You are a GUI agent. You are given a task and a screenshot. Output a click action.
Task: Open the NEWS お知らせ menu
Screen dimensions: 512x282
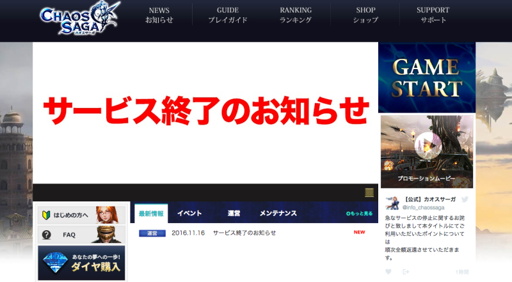coord(159,15)
